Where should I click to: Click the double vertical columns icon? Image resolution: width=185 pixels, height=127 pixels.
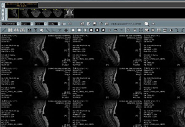(x=10, y=30)
